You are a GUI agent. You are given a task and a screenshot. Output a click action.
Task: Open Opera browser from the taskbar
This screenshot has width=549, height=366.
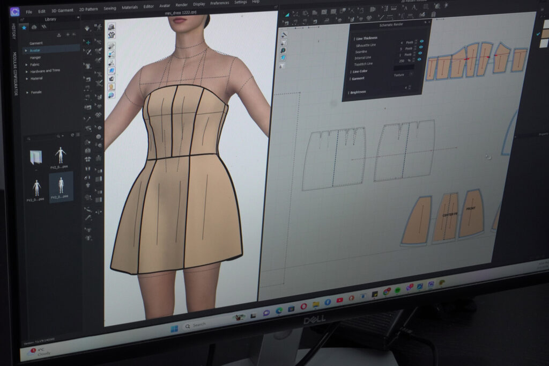pyautogui.click(x=303, y=306)
